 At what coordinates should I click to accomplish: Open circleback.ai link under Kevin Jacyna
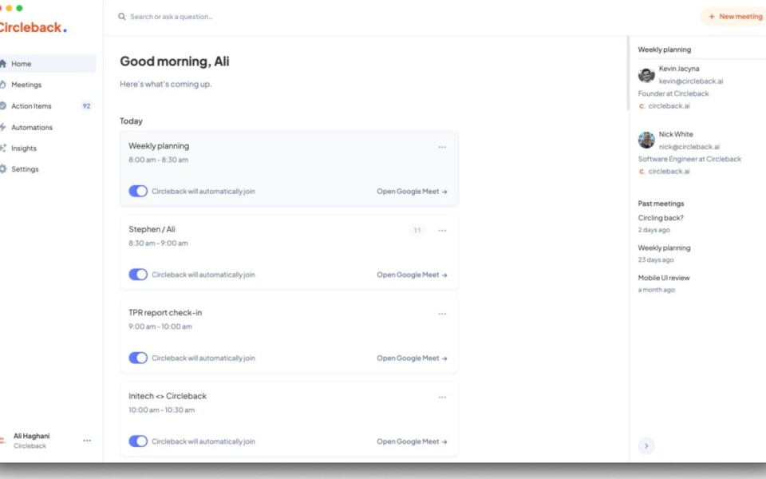click(x=669, y=106)
